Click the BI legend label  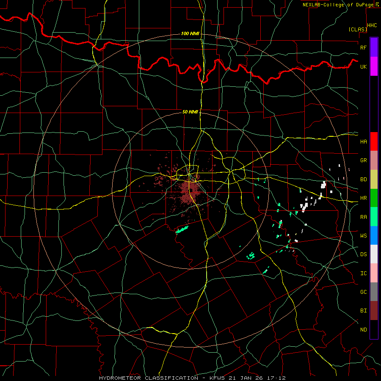tap(363, 311)
